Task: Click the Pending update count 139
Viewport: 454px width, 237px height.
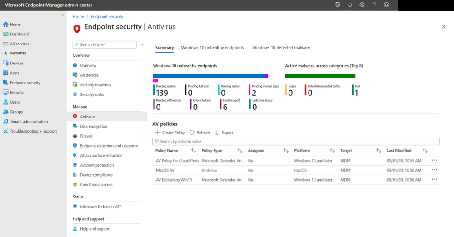Action: (x=162, y=93)
